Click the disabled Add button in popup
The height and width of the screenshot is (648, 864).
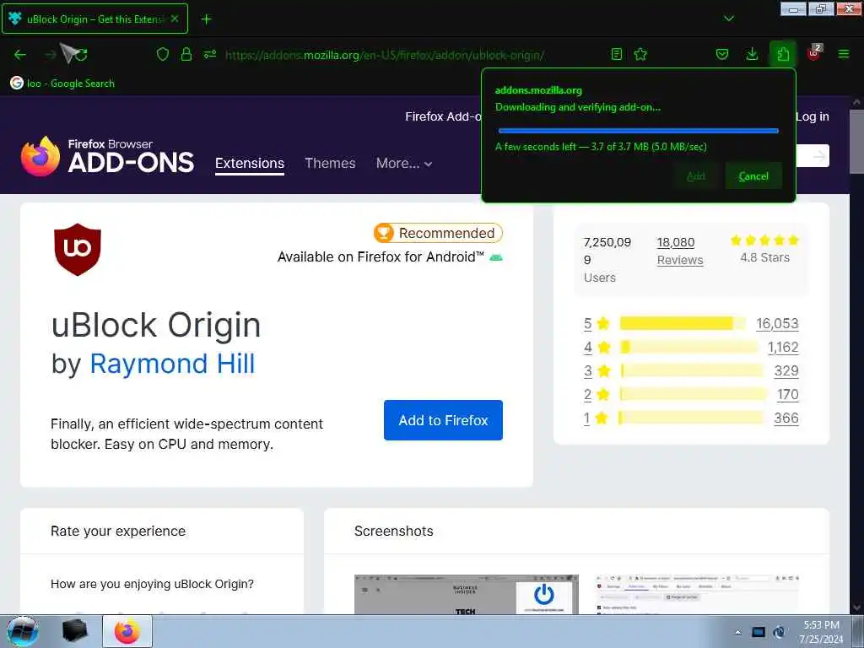point(696,175)
